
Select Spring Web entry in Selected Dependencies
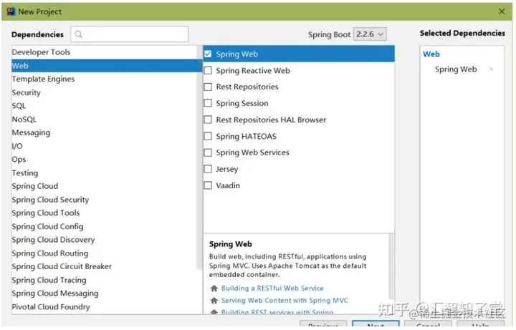pos(456,69)
